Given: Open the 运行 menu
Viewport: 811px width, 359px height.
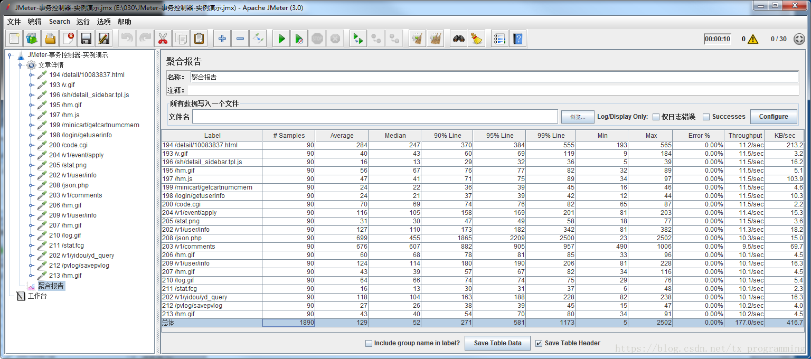Looking at the screenshot, I should (83, 22).
